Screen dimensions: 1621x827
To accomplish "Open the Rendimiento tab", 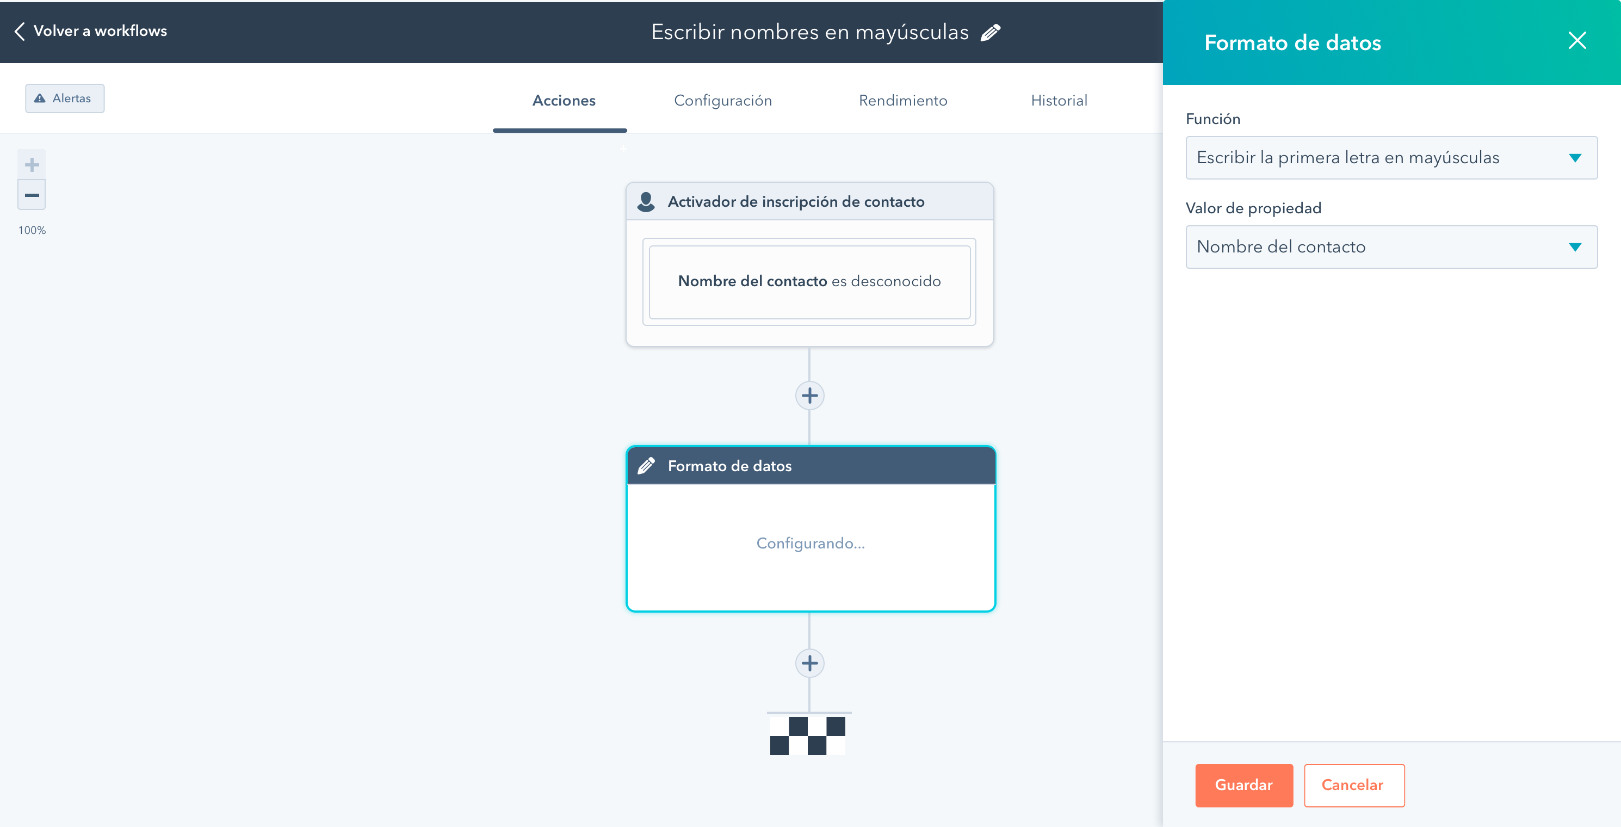I will pyautogui.click(x=902, y=101).
